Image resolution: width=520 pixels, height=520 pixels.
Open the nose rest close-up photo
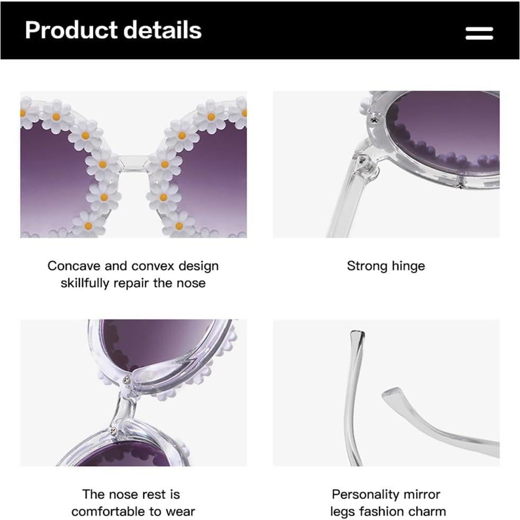point(133,393)
